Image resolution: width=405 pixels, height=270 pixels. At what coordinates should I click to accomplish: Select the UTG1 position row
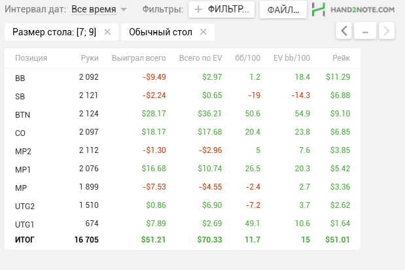click(182, 224)
